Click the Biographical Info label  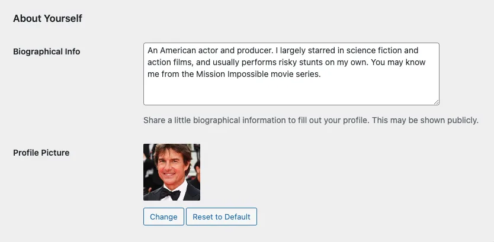(x=47, y=51)
